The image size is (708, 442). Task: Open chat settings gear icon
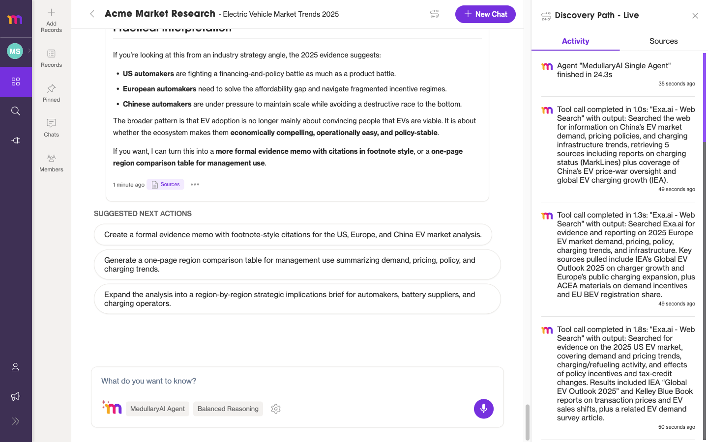(276, 409)
